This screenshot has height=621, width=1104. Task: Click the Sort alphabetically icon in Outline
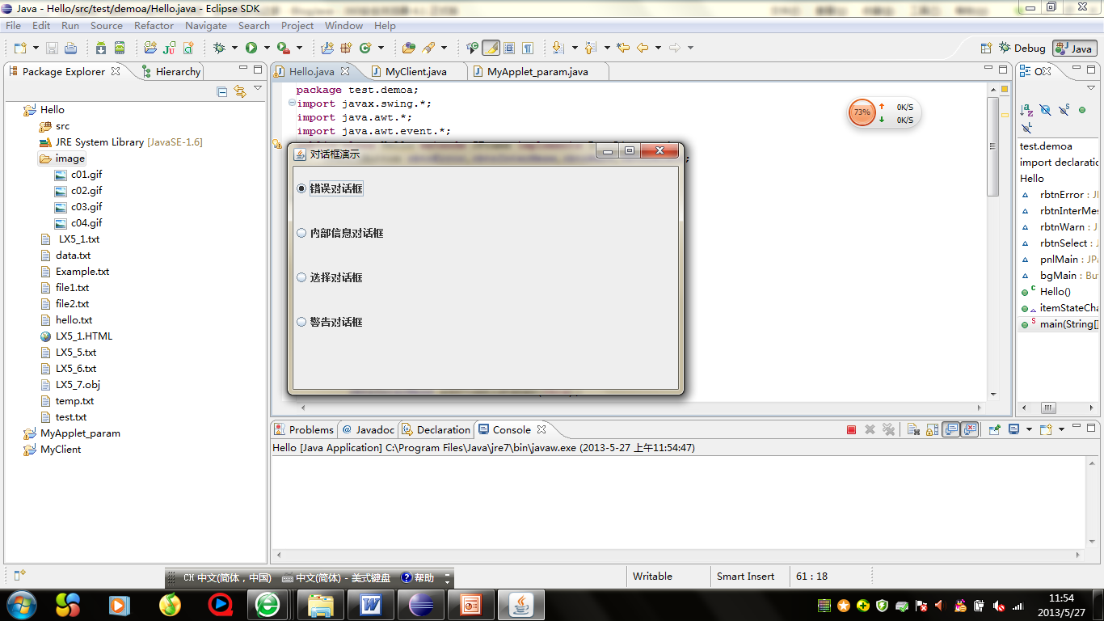pos(1026,110)
